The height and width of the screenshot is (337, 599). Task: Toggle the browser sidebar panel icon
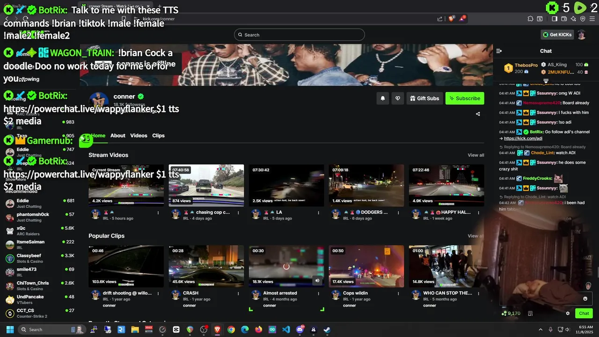point(555,19)
